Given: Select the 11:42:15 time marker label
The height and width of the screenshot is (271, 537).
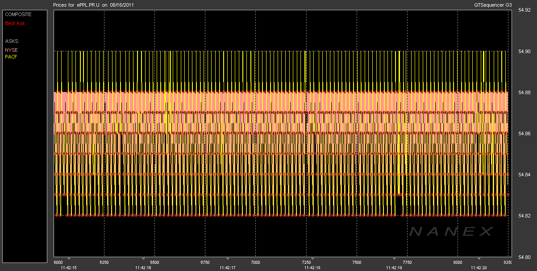Looking at the screenshot, I should pos(69,268).
